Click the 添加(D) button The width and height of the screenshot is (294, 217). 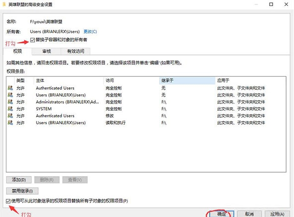(19, 180)
